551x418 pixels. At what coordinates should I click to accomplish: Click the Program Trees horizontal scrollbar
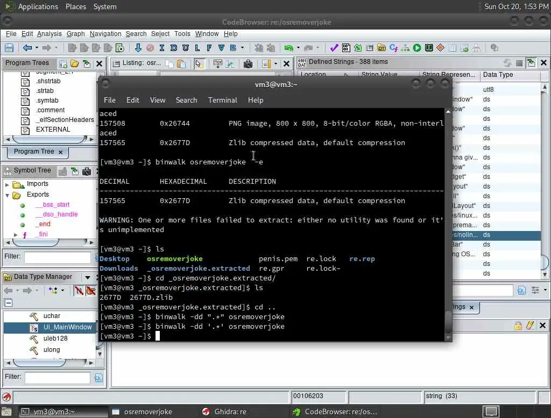[x=50, y=139]
